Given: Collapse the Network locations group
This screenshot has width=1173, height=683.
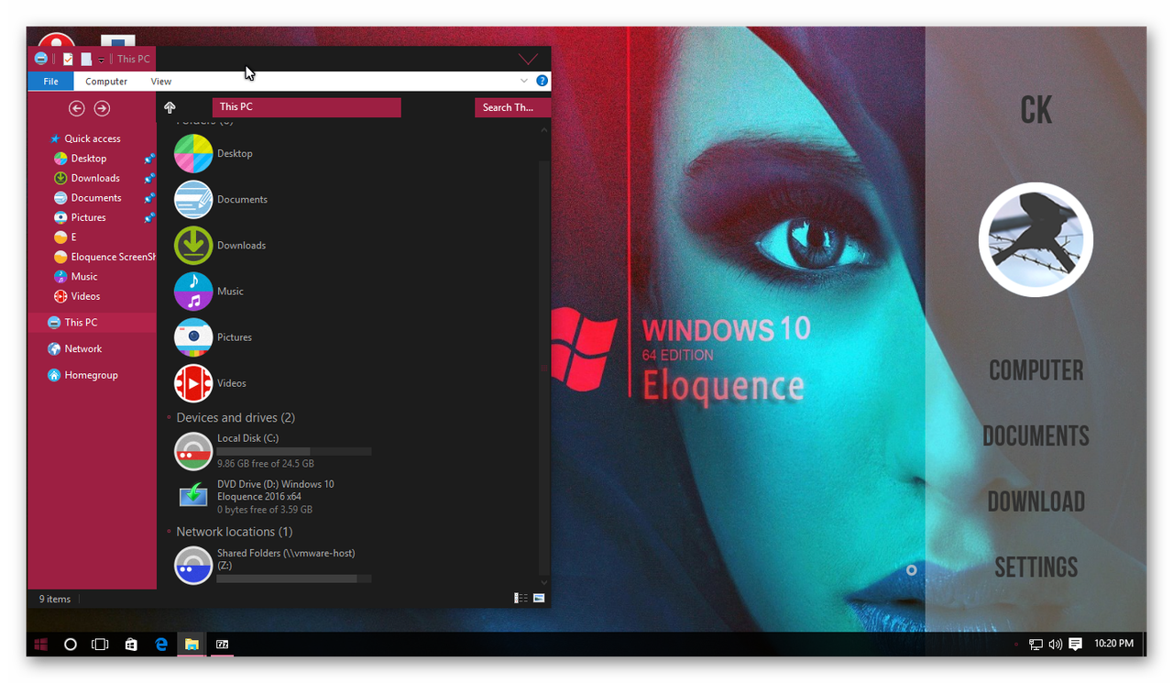Looking at the screenshot, I should (x=170, y=532).
